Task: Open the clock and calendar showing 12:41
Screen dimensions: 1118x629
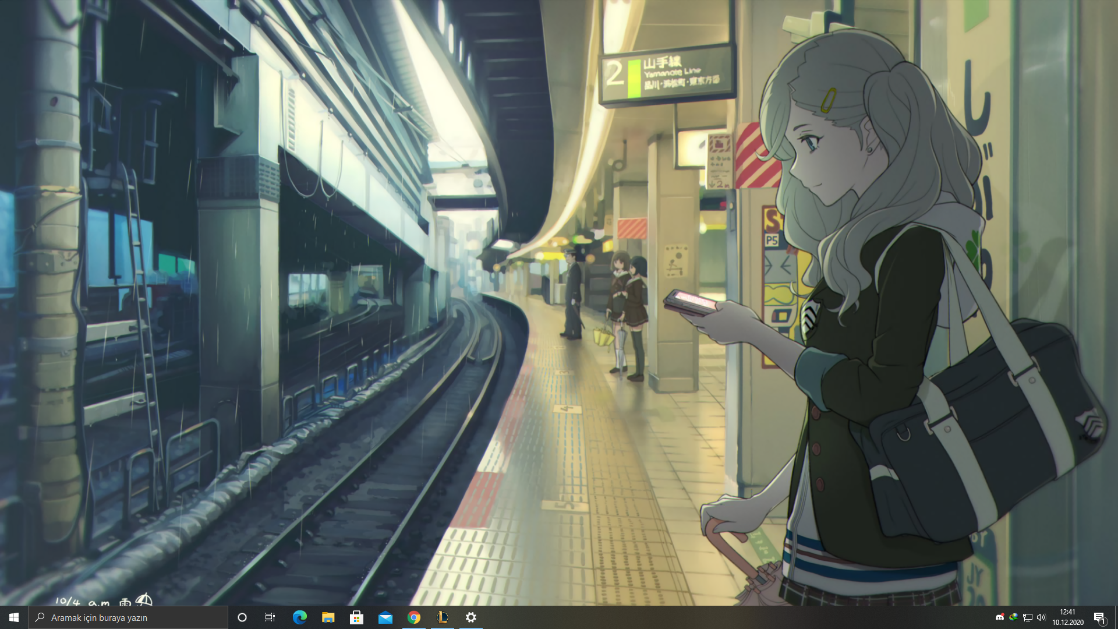Action: pos(1068,617)
